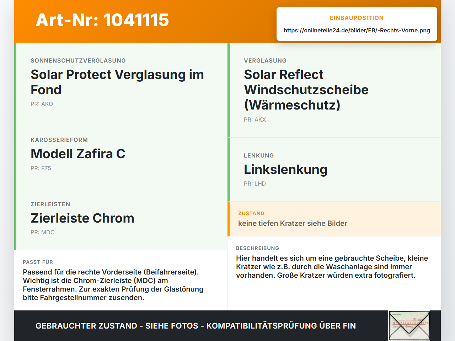Select the Solar Protect Verglasung im Fond card
455x341 pixels.
pos(121,82)
